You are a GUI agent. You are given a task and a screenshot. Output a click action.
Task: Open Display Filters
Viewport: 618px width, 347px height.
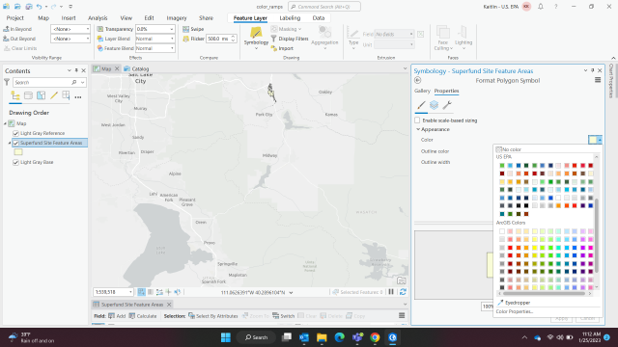[x=290, y=39]
